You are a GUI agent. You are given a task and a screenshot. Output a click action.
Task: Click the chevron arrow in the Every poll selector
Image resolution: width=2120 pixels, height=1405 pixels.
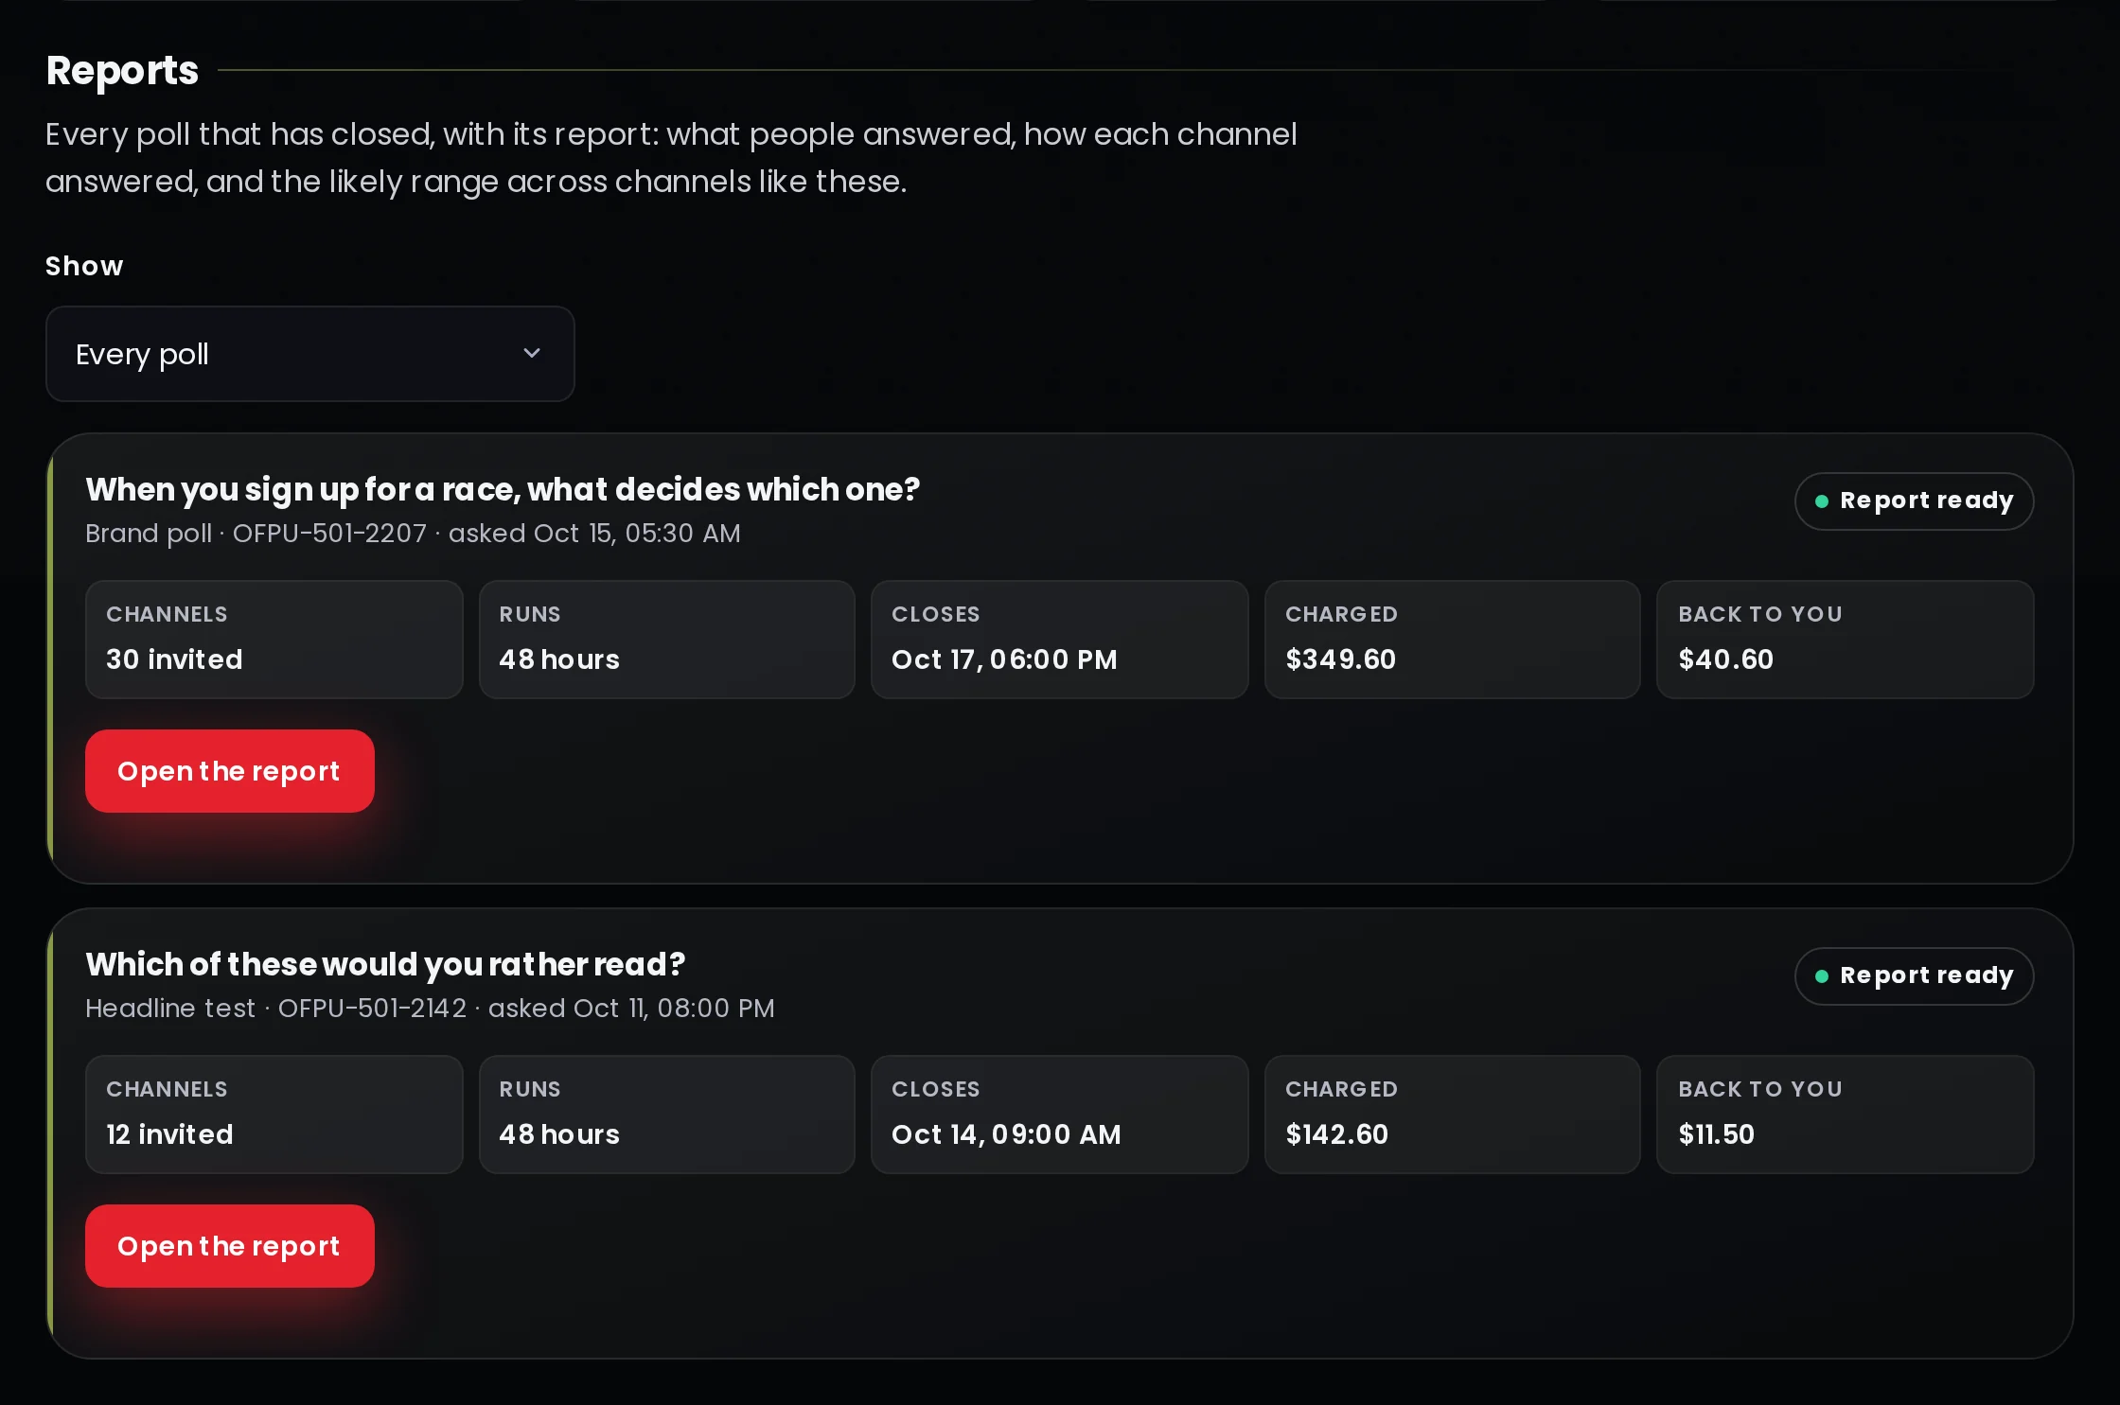pyautogui.click(x=532, y=353)
